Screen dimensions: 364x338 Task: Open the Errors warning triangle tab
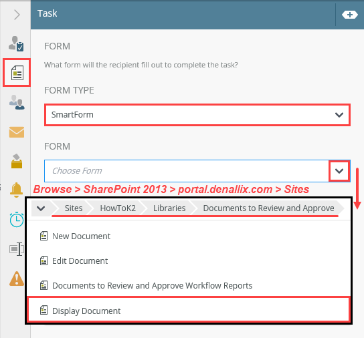[17, 279]
